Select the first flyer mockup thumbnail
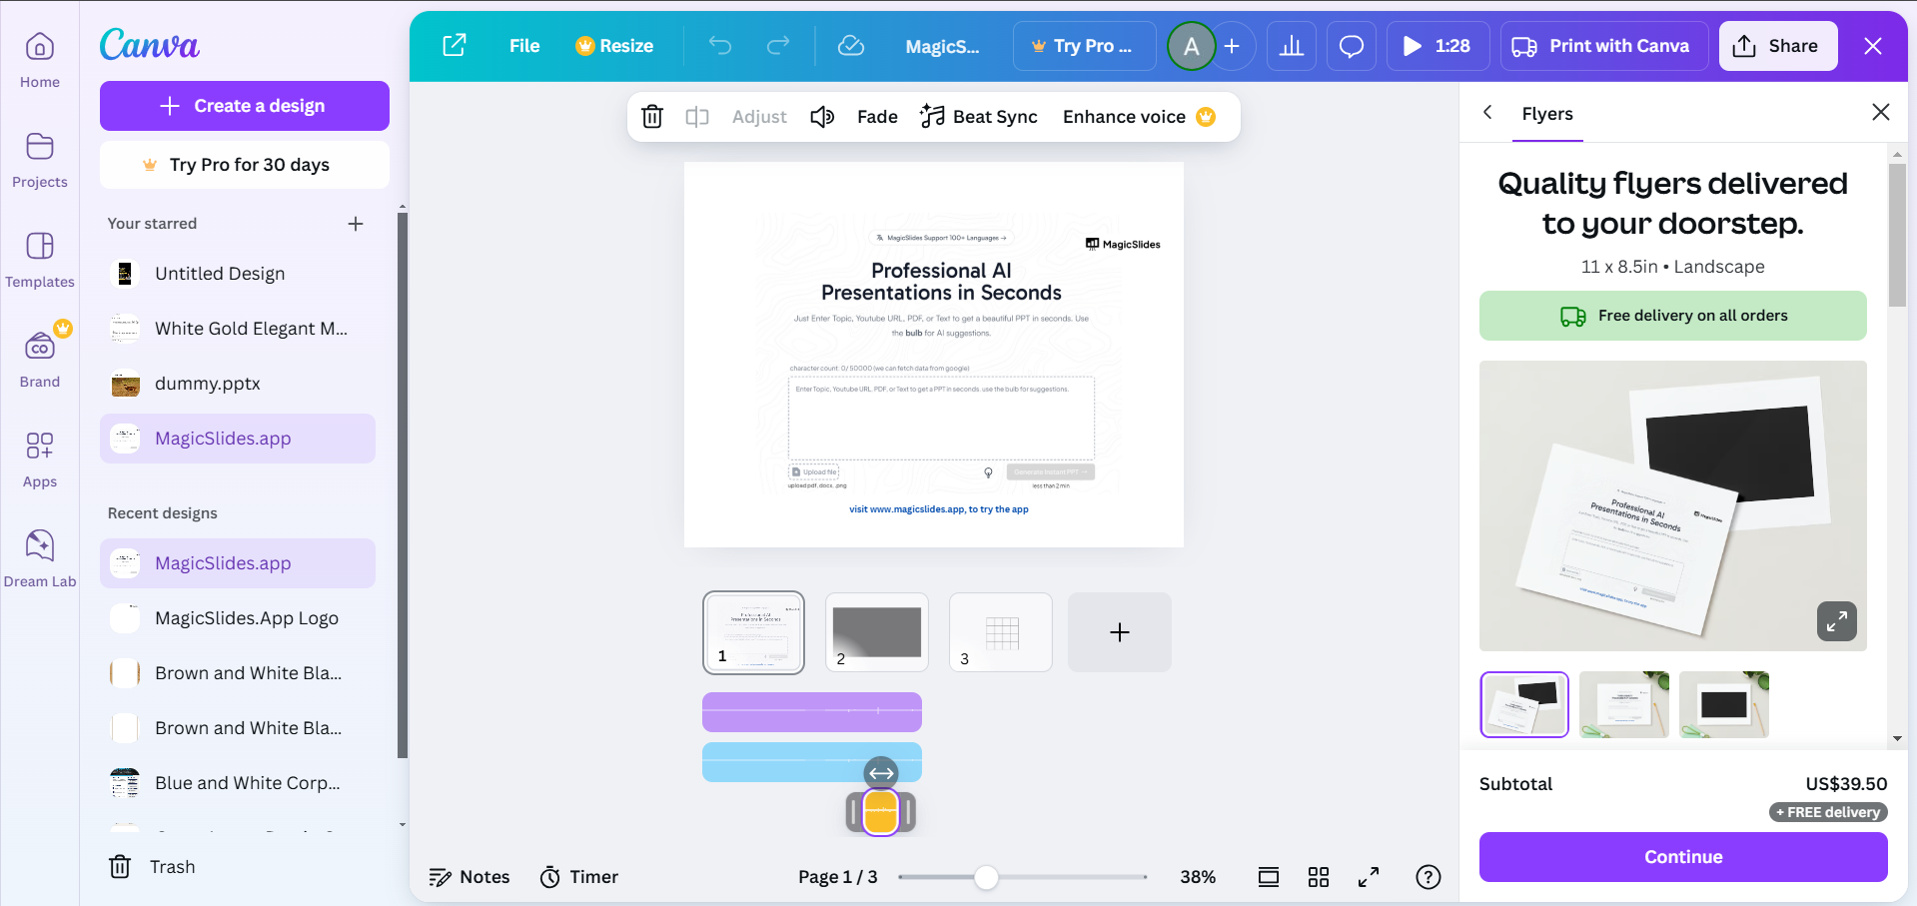 tap(1524, 705)
